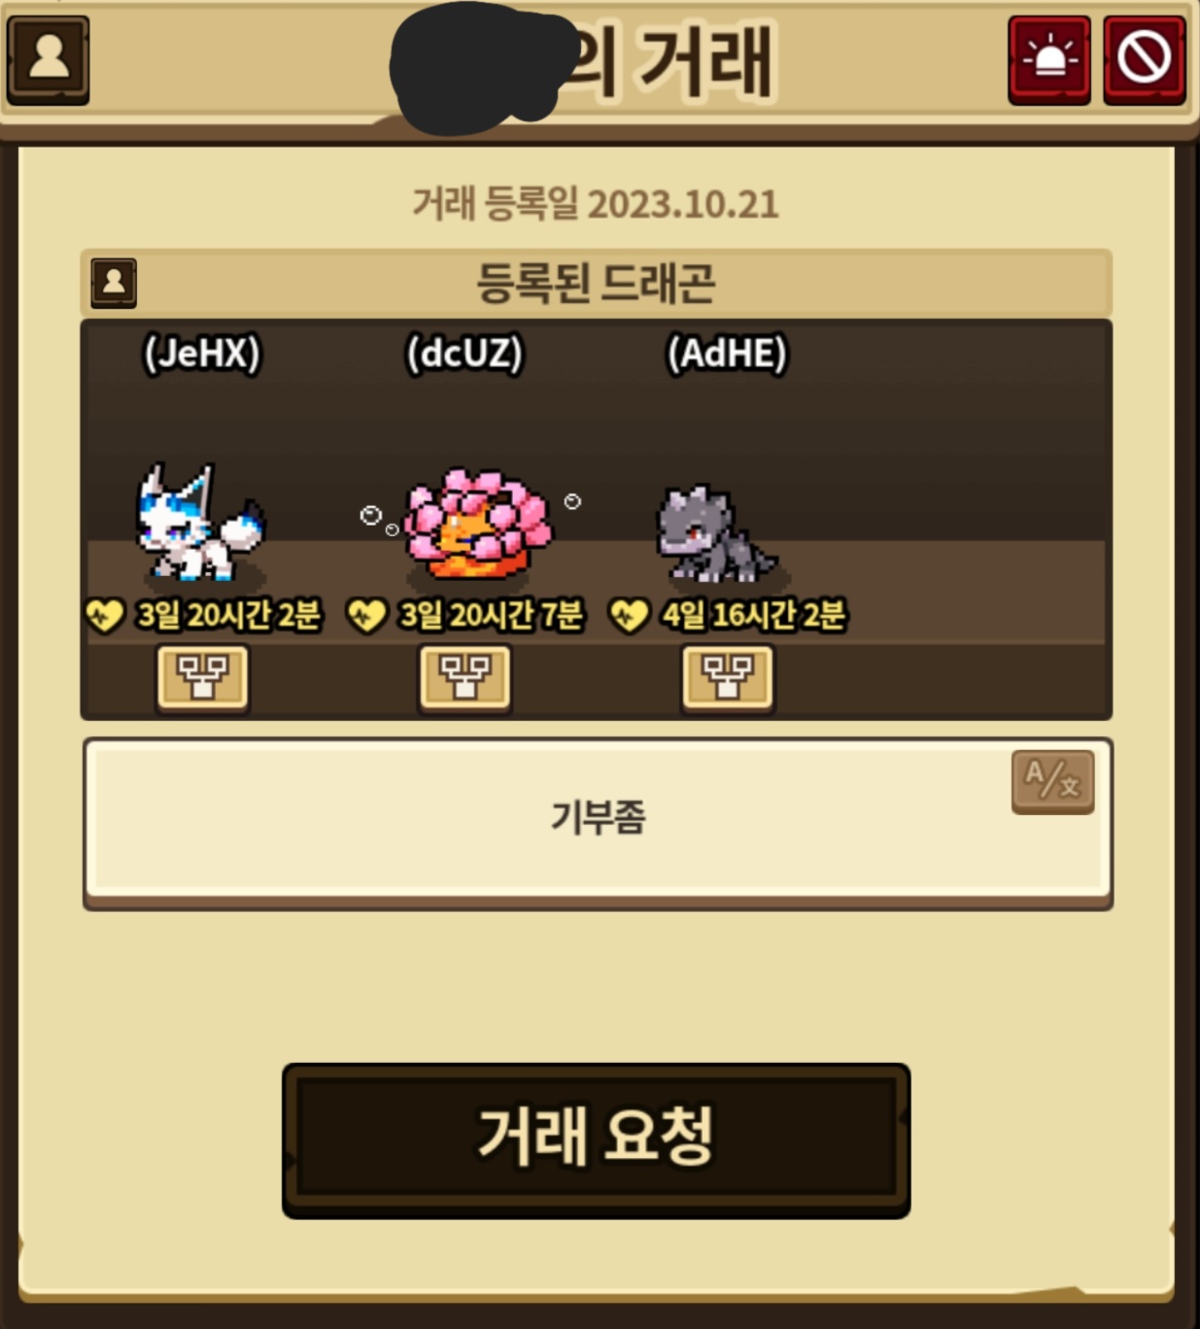
Task: Select the gray dragon sprite
Action: [x=716, y=534]
